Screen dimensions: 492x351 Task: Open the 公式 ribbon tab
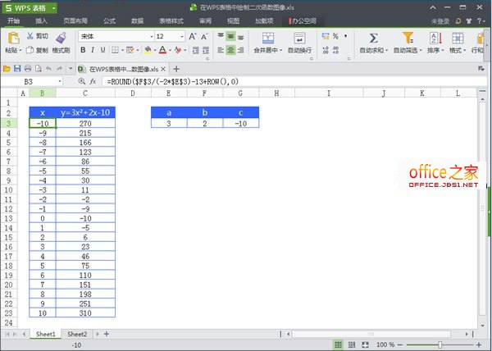coord(109,20)
